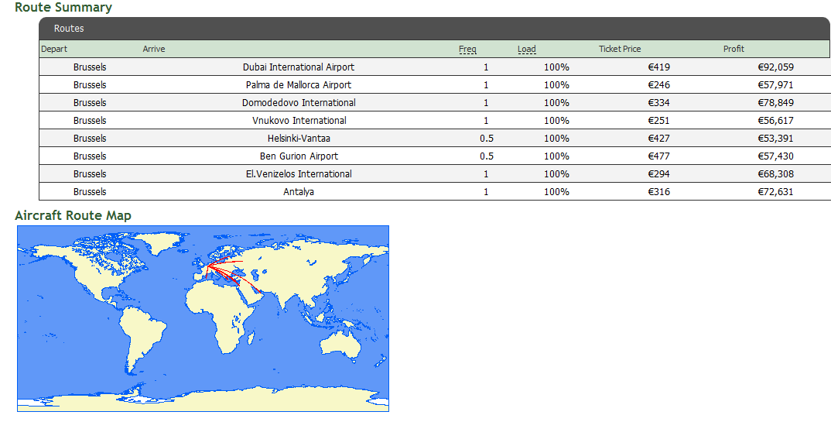Click the Arrive column header

coord(154,49)
